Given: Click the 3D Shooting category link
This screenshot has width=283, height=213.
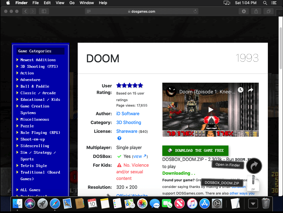Looking at the screenshot, I should [129, 122].
